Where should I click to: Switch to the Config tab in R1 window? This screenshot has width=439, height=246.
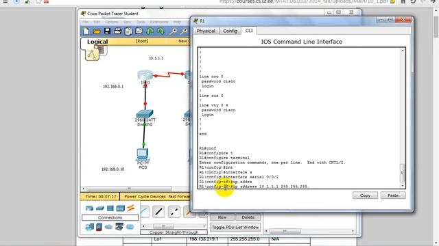pos(230,31)
